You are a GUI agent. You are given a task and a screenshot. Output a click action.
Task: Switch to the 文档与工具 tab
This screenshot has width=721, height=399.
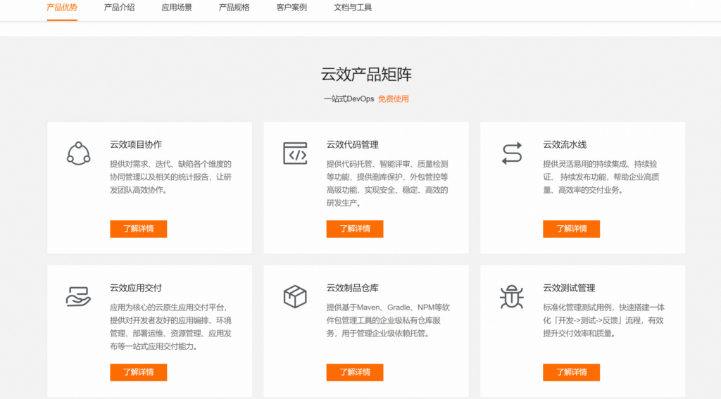pyautogui.click(x=353, y=7)
